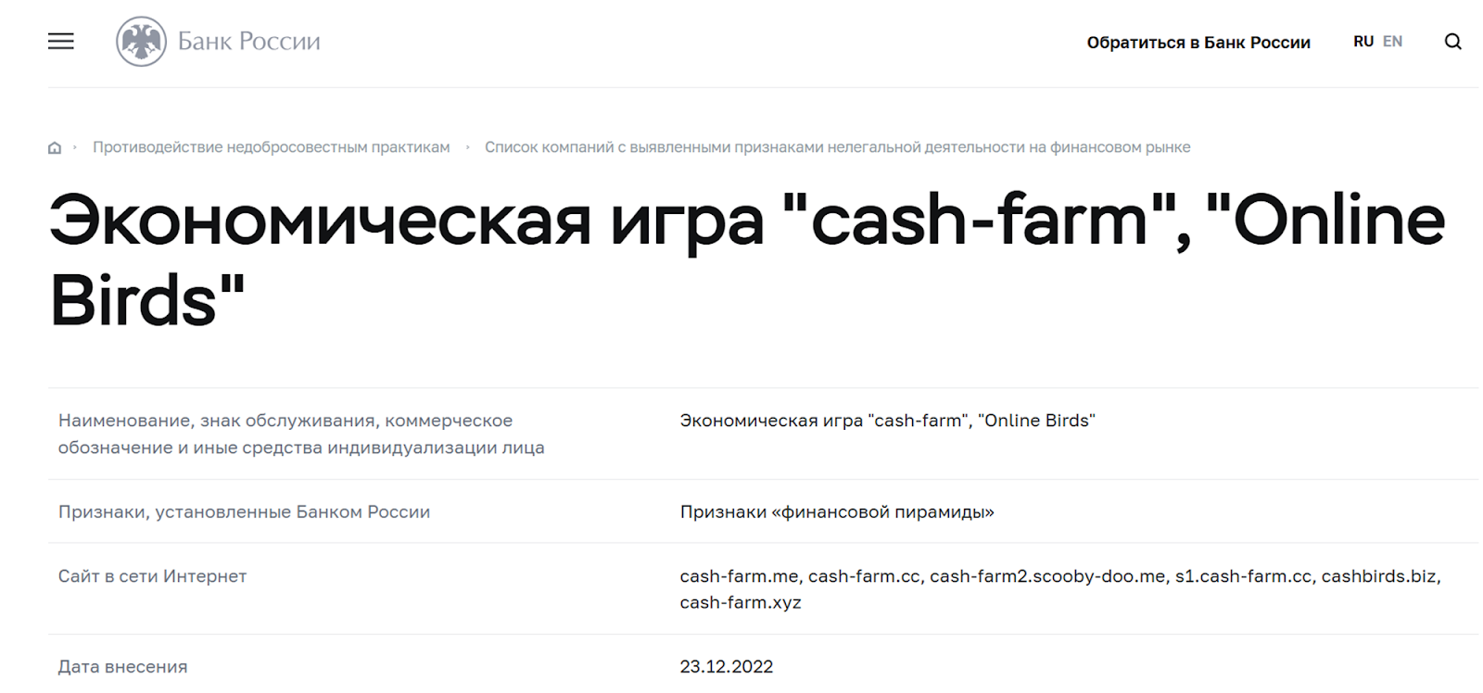Click the "Банк России" logo text
This screenshot has height=693, width=1483.
pos(248,42)
